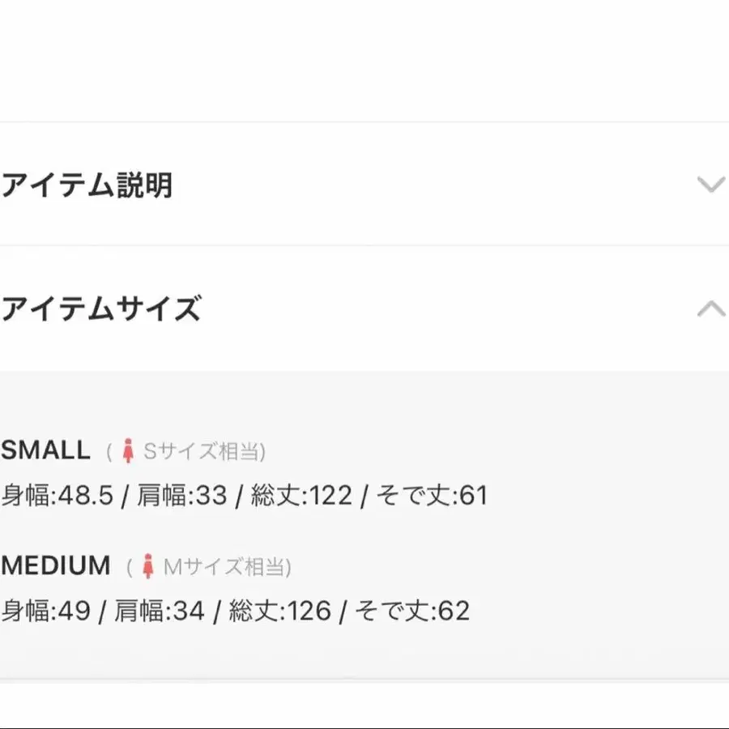This screenshot has width=729, height=729.
Task: Click SMALL そで丈:61 measurement
Action: (432, 495)
